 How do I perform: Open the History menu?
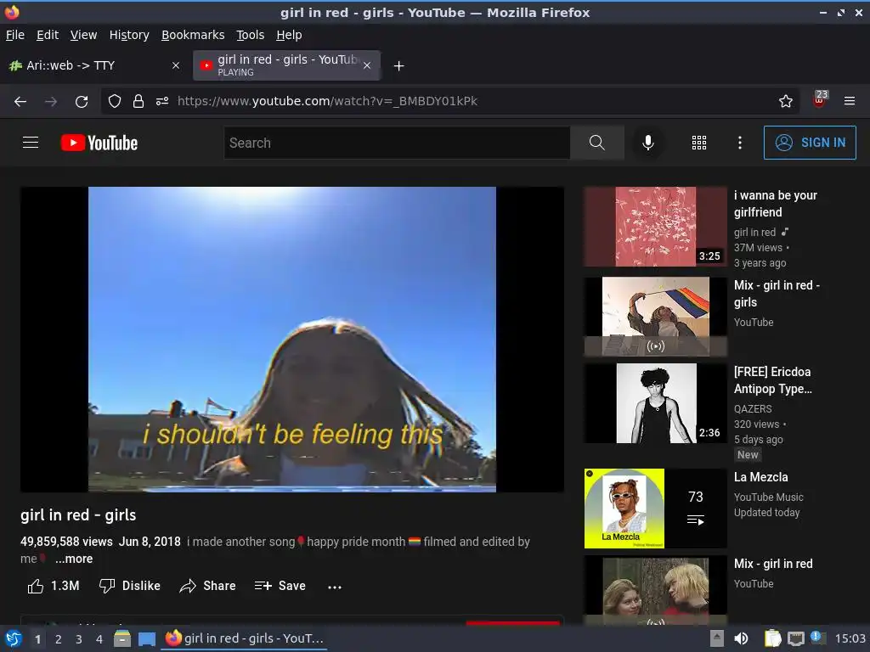[129, 35]
